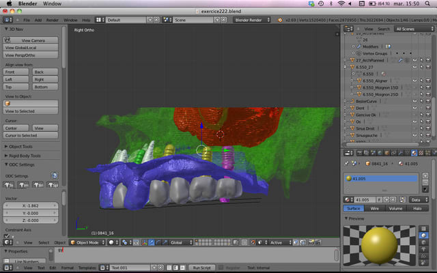Screen dimensions: 437x273
Task: Click the Run Script button
Action: click(x=200, y=268)
